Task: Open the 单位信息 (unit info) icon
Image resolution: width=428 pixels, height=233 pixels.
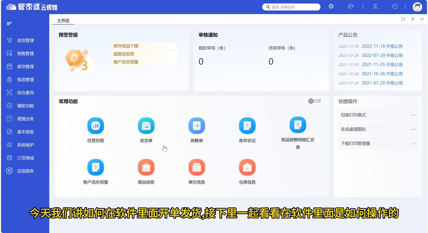Action: pyautogui.click(x=196, y=167)
